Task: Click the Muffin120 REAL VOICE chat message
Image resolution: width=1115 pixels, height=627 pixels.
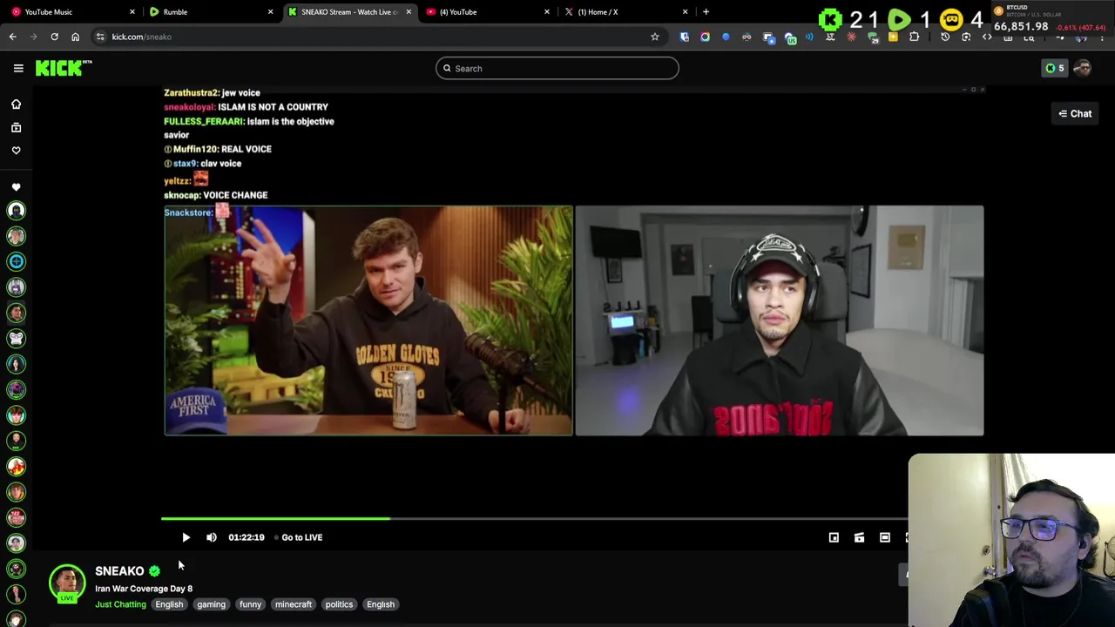Action: coord(218,149)
